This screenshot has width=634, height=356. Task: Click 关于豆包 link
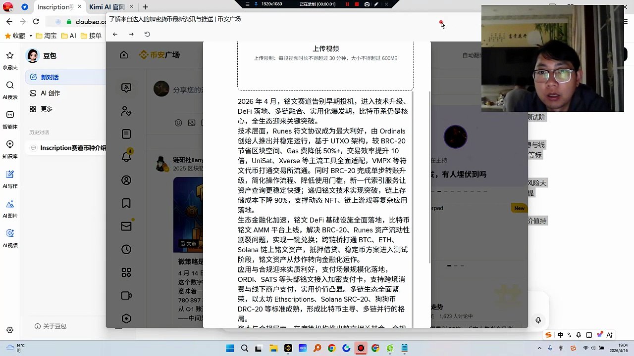click(51, 326)
